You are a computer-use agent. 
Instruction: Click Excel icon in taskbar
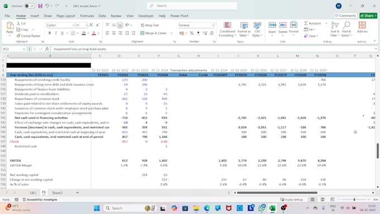(272, 208)
